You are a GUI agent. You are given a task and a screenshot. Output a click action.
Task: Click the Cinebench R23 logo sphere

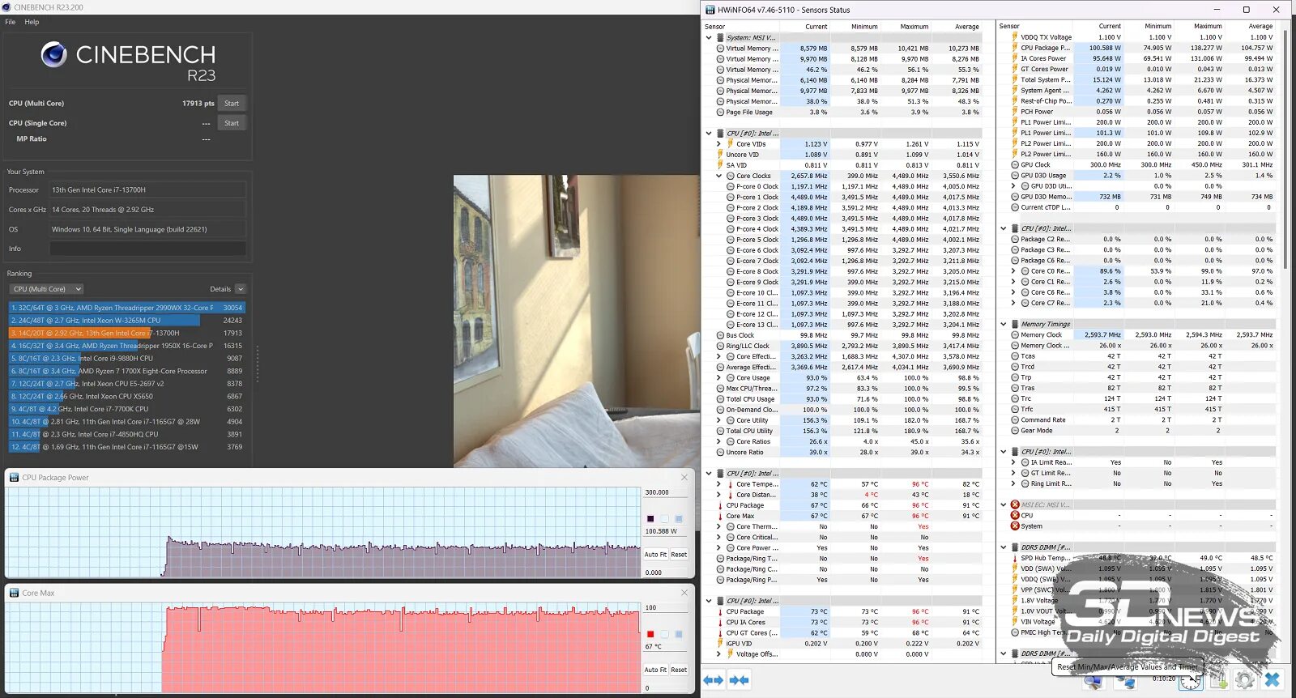[x=54, y=54]
